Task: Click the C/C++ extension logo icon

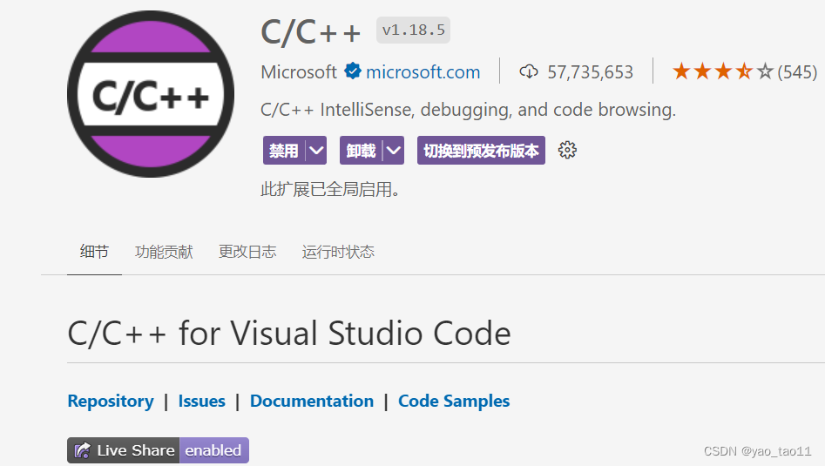Action: point(151,94)
